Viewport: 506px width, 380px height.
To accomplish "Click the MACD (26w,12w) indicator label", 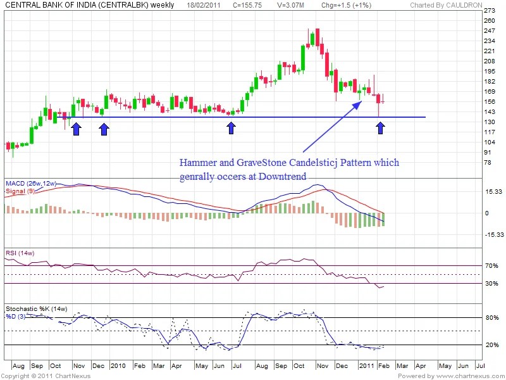I will point(31,184).
